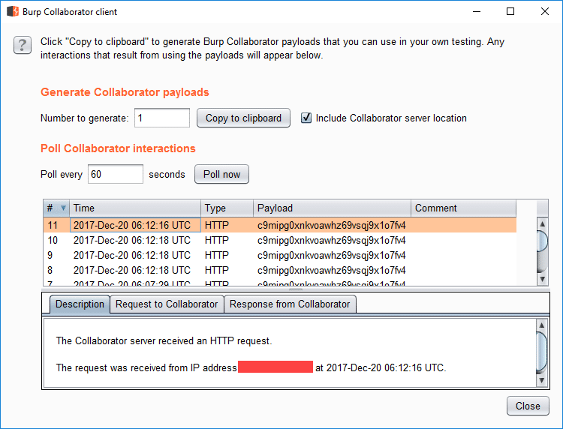Screen dimensions: 563x429
Task: Close the window using title bar X
Action: [545, 11]
